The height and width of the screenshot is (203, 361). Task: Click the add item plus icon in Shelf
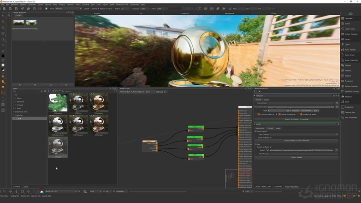pos(41,91)
